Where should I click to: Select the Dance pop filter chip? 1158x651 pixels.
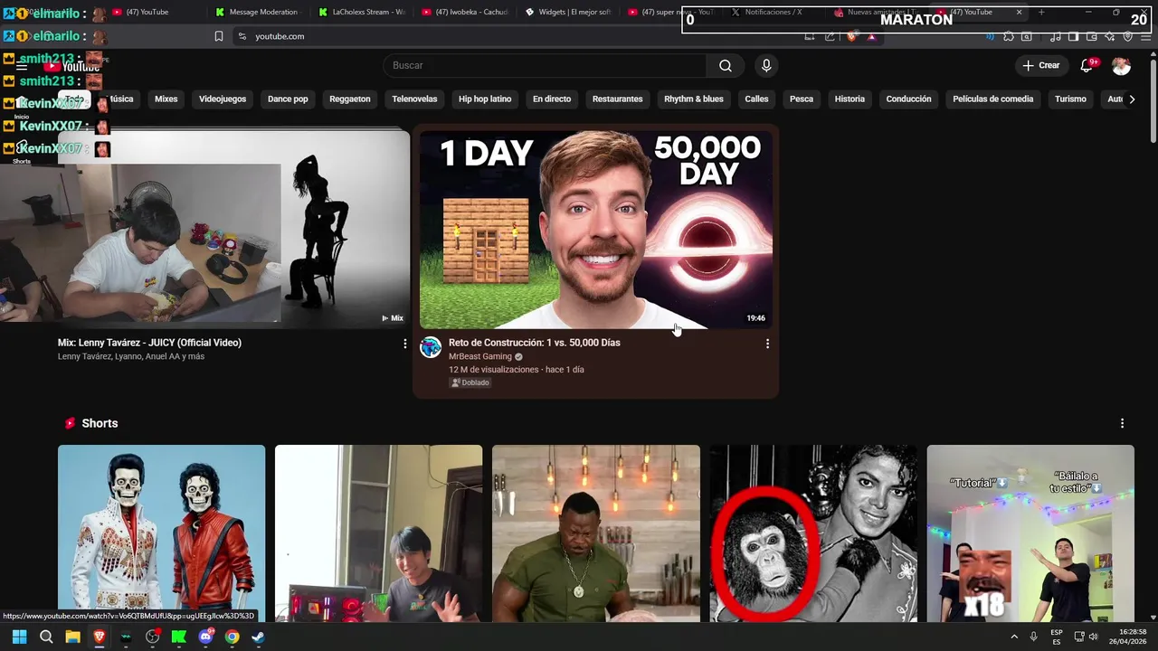(x=288, y=99)
